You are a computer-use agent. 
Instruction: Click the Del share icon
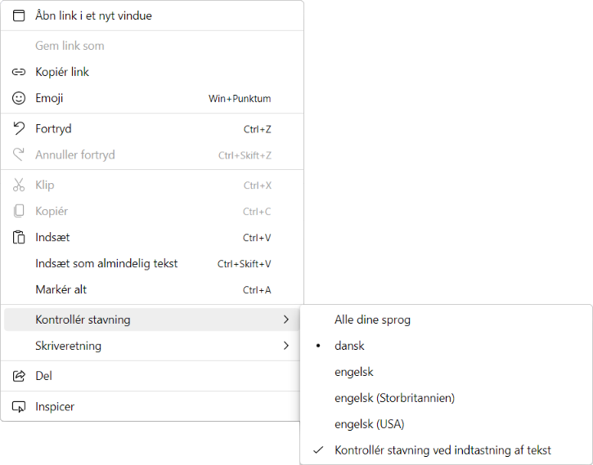[x=19, y=376]
